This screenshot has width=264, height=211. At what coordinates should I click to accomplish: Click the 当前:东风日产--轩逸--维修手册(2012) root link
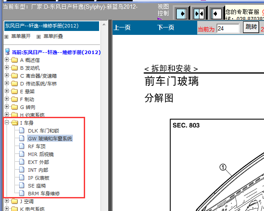pyautogui.click(x=56, y=52)
